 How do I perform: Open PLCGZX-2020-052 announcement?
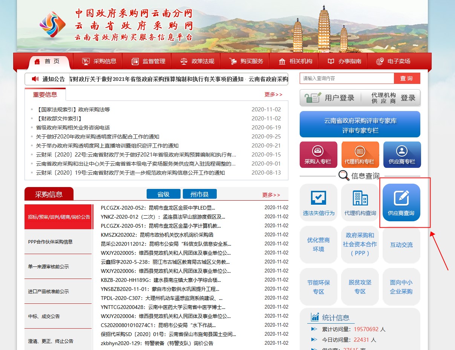(158, 208)
